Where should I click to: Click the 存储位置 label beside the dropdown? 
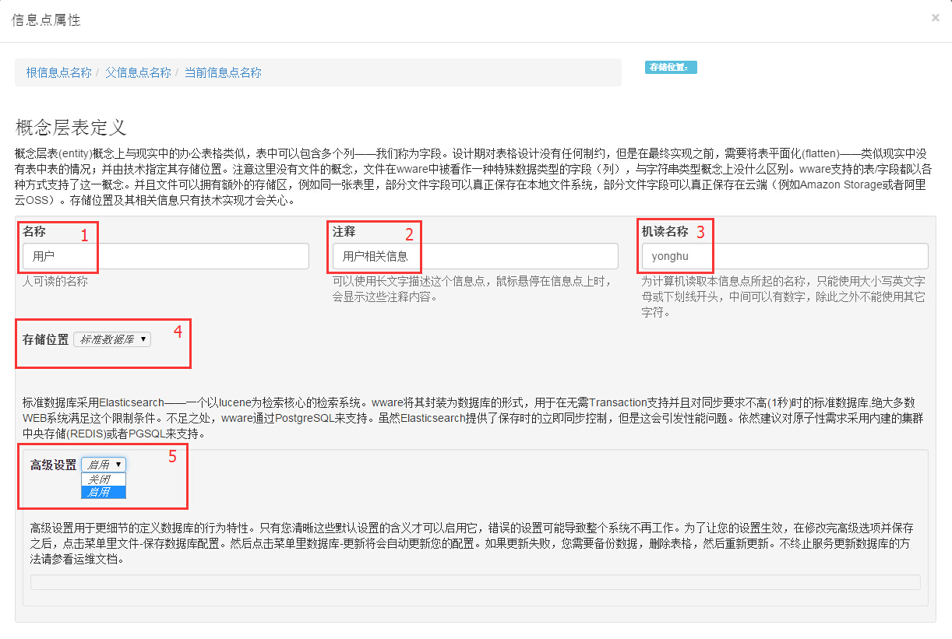point(45,339)
